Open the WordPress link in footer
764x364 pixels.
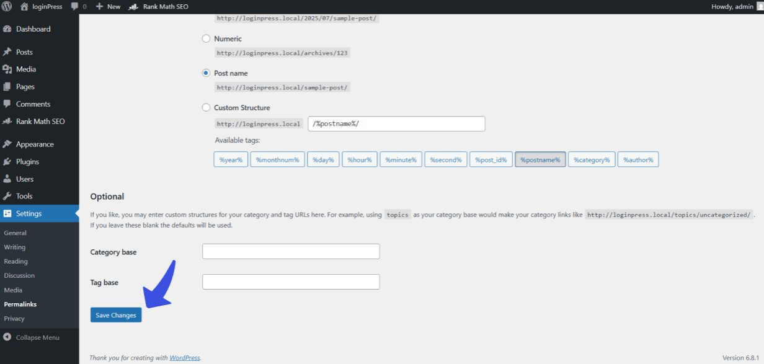(185, 358)
